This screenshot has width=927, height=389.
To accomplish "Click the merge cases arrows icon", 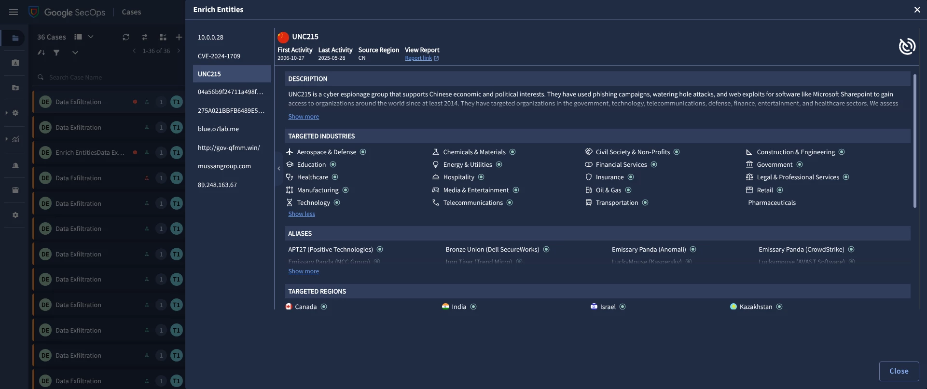I will (144, 37).
